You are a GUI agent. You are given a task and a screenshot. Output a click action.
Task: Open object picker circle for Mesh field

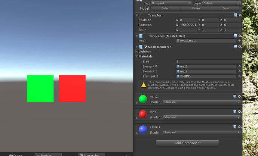(x=240, y=41)
